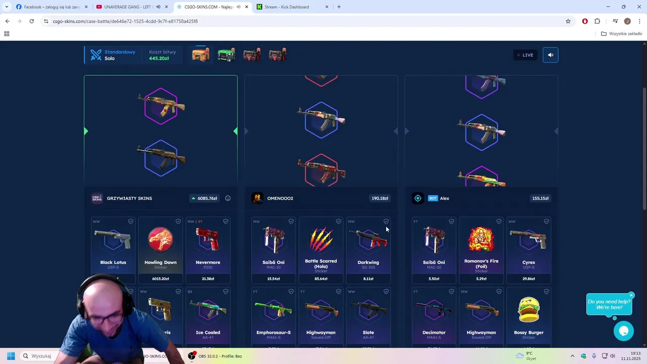Viewport: 647px width, 364px height.
Task: Click shield check icon on Black Lotus card
Action: click(x=130, y=221)
